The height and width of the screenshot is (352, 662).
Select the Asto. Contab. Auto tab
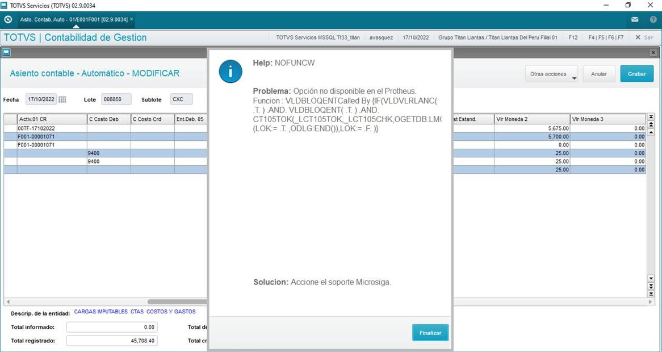pyautogui.click(x=74, y=19)
